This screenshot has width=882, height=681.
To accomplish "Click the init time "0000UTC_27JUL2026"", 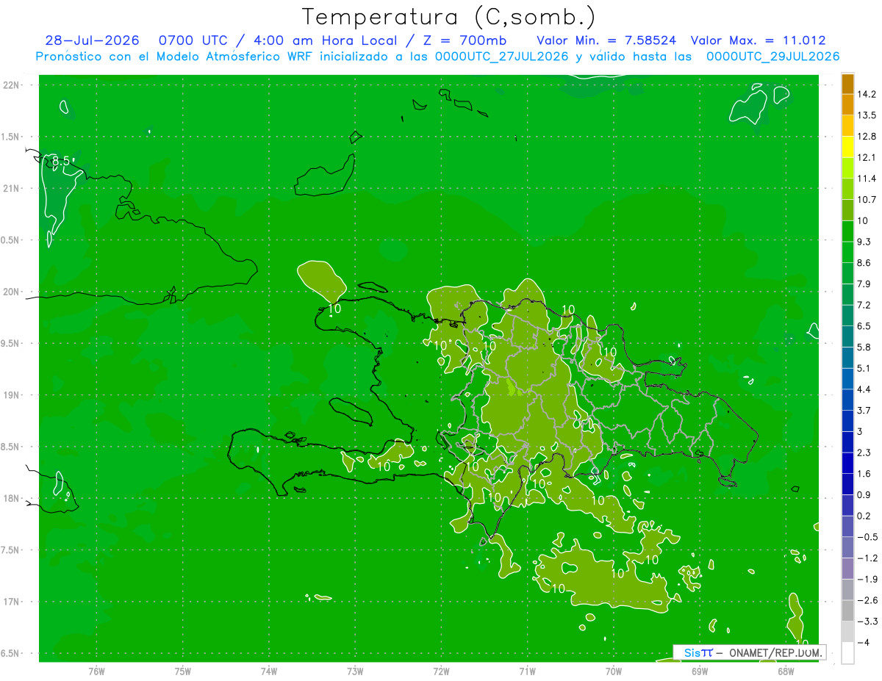I will (502, 56).
